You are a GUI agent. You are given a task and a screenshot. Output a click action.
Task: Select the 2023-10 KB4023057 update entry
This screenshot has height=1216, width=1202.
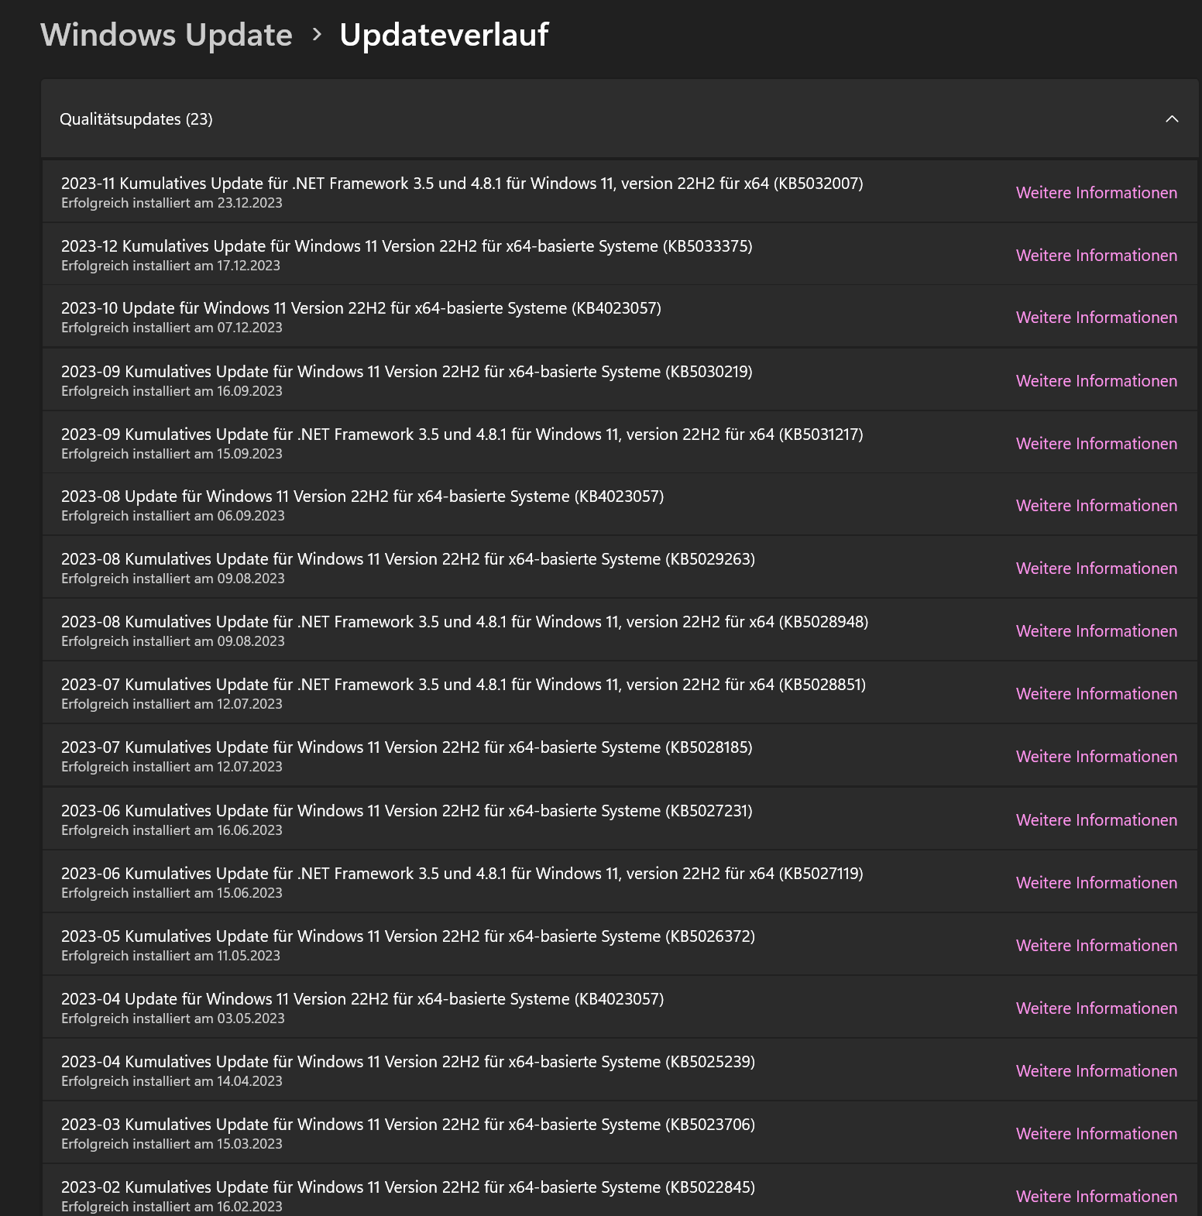coord(361,307)
